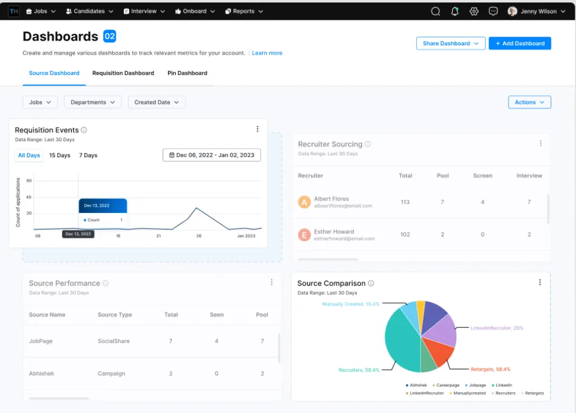Click the estherhoward@email.com address

tap(344, 238)
